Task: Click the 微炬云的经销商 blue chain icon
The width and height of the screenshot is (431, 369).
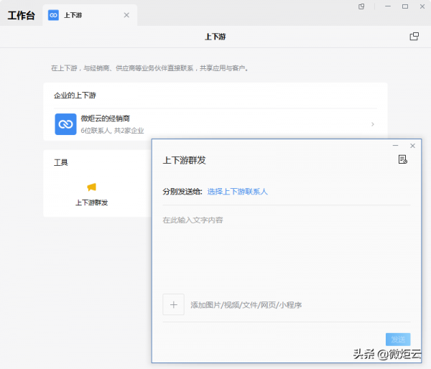Action: tap(65, 124)
